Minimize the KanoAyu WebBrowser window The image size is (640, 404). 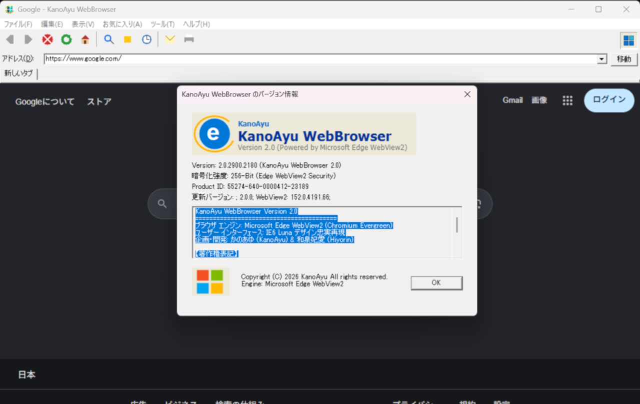click(571, 9)
